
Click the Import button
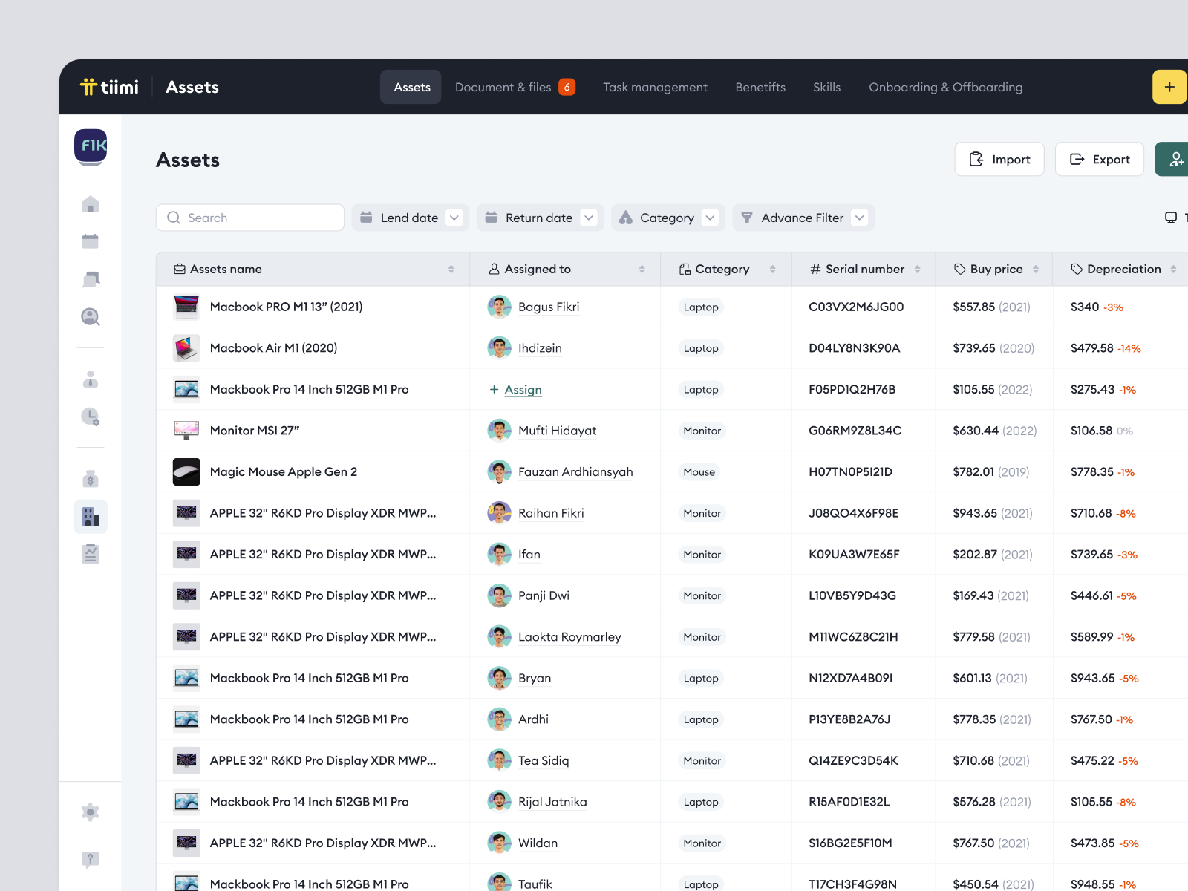coord(999,159)
